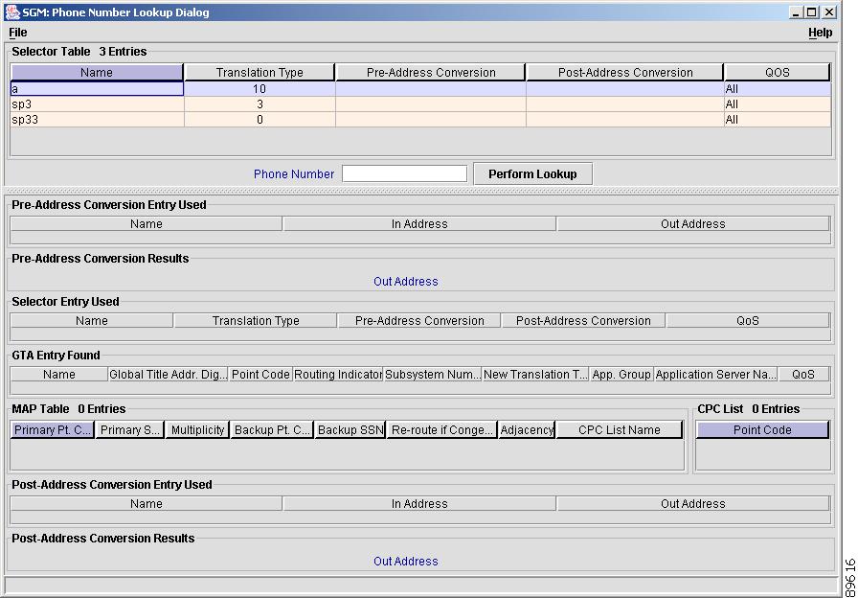Click Point Code header in CPC List

(x=762, y=430)
